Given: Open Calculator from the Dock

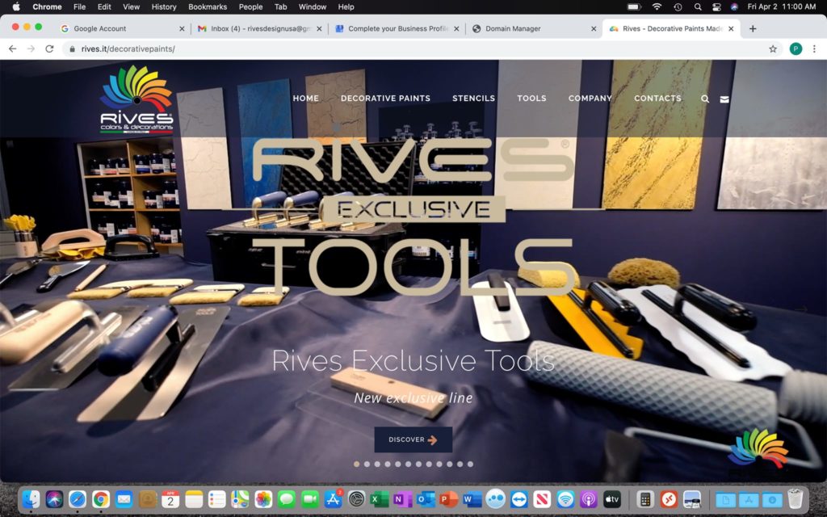Looking at the screenshot, I should point(644,498).
